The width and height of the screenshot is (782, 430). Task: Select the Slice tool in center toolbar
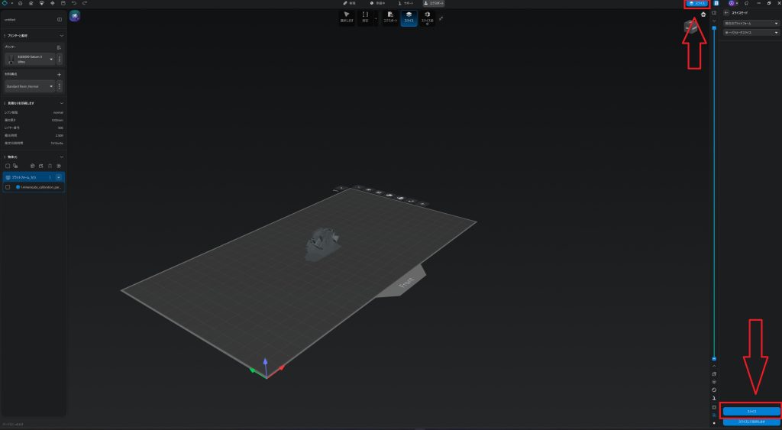[409, 17]
